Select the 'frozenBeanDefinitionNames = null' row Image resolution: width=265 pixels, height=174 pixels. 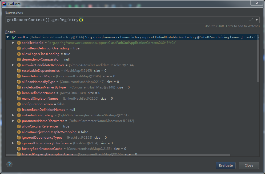point(48,110)
